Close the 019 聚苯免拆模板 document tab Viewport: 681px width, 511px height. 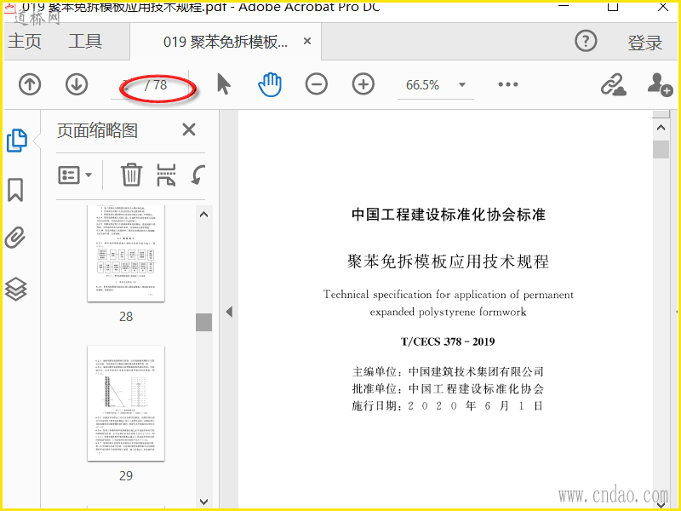coord(307,41)
